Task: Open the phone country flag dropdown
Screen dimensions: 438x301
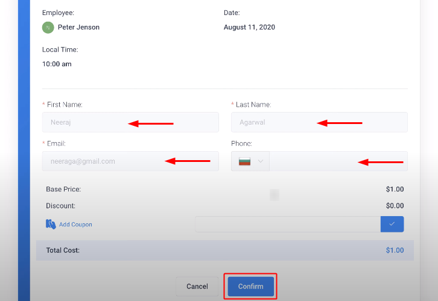Action: pos(250,161)
